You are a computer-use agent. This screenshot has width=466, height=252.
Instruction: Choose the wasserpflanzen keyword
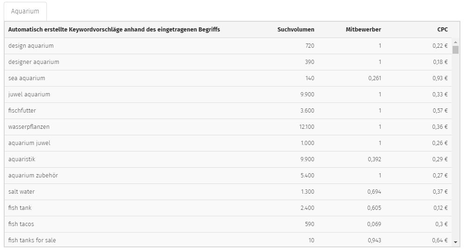click(x=29, y=127)
